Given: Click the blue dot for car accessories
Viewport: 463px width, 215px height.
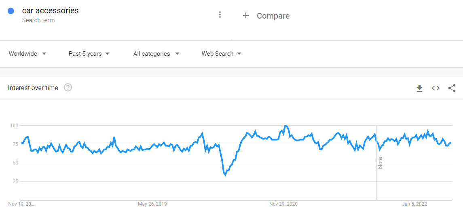Looking at the screenshot, I should pyautogui.click(x=11, y=11).
